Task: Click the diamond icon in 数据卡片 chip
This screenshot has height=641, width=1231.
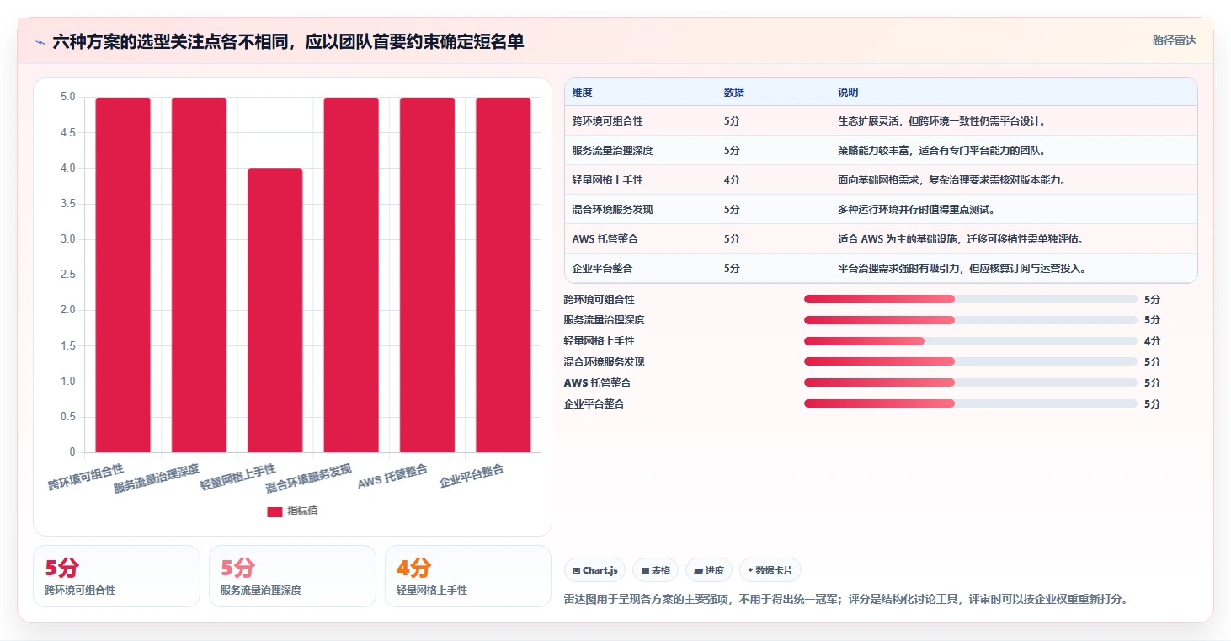Action: [750, 570]
